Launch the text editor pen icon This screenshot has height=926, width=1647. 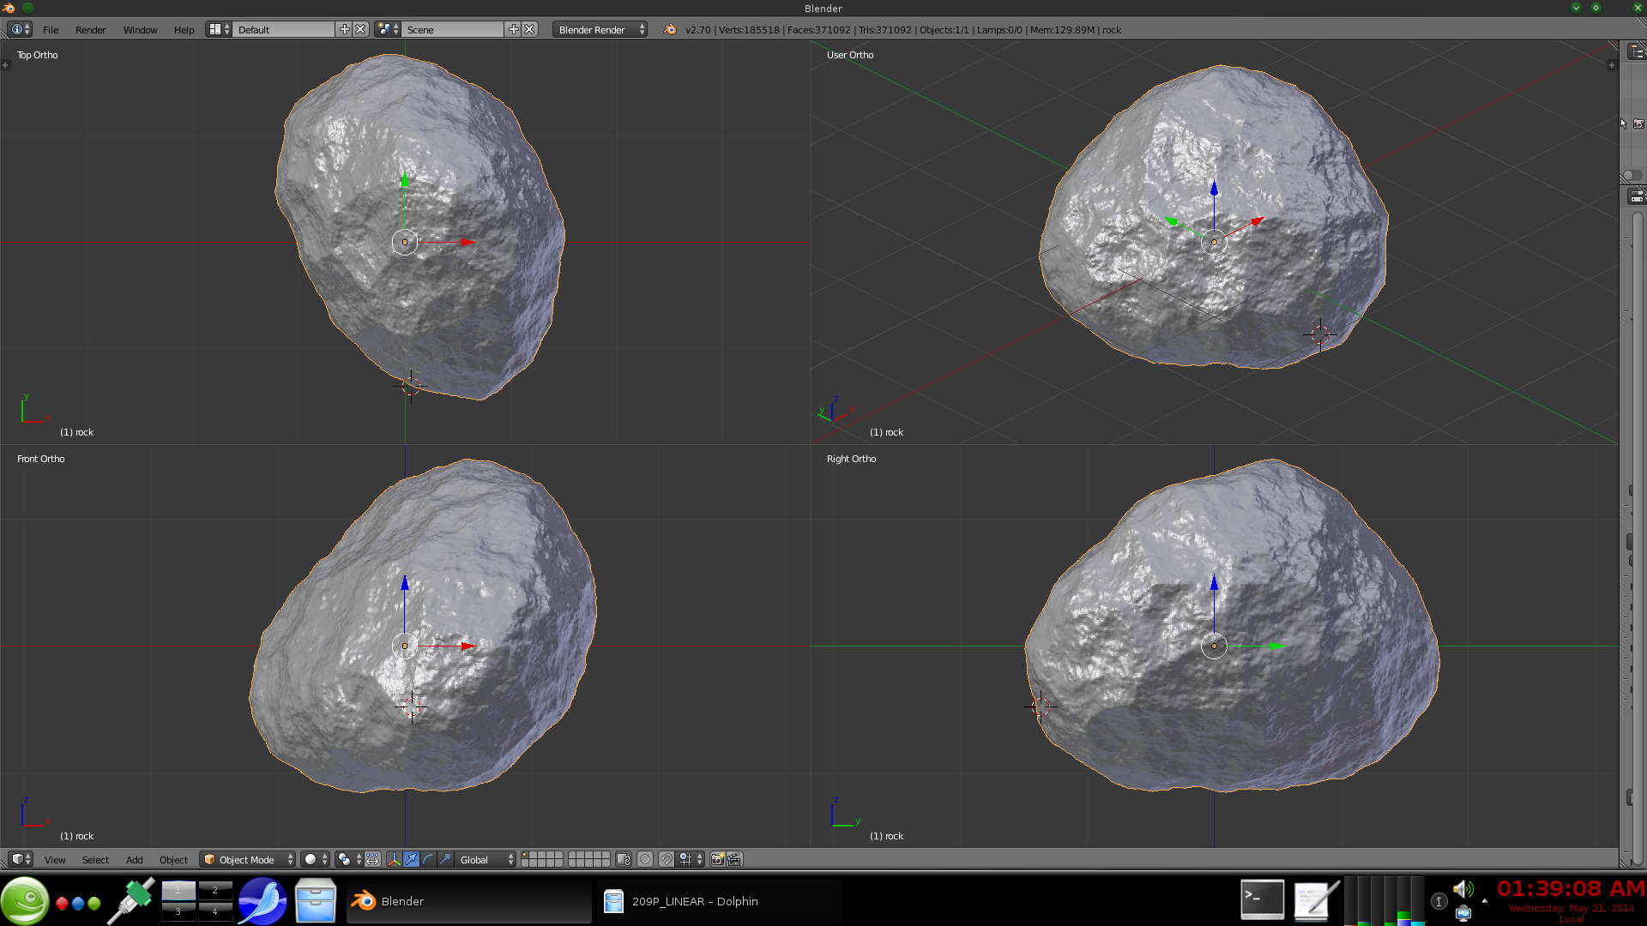tap(1315, 900)
